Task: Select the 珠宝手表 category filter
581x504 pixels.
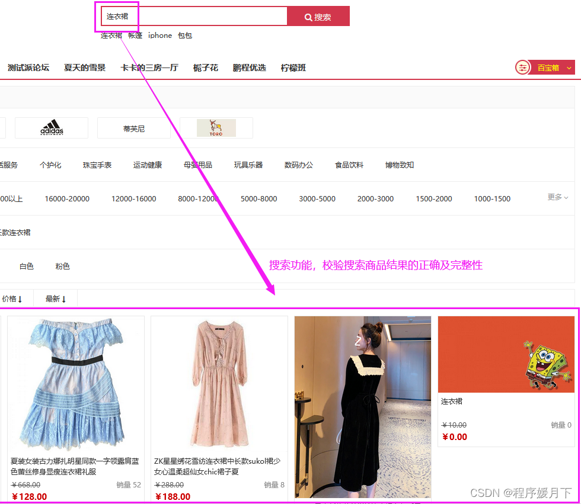Action: point(97,165)
